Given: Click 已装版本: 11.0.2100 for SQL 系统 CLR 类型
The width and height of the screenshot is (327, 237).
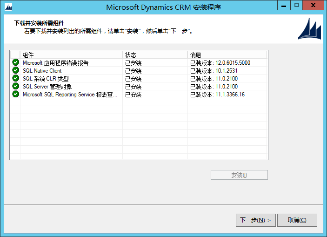Looking at the screenshot, I should 214,79.
